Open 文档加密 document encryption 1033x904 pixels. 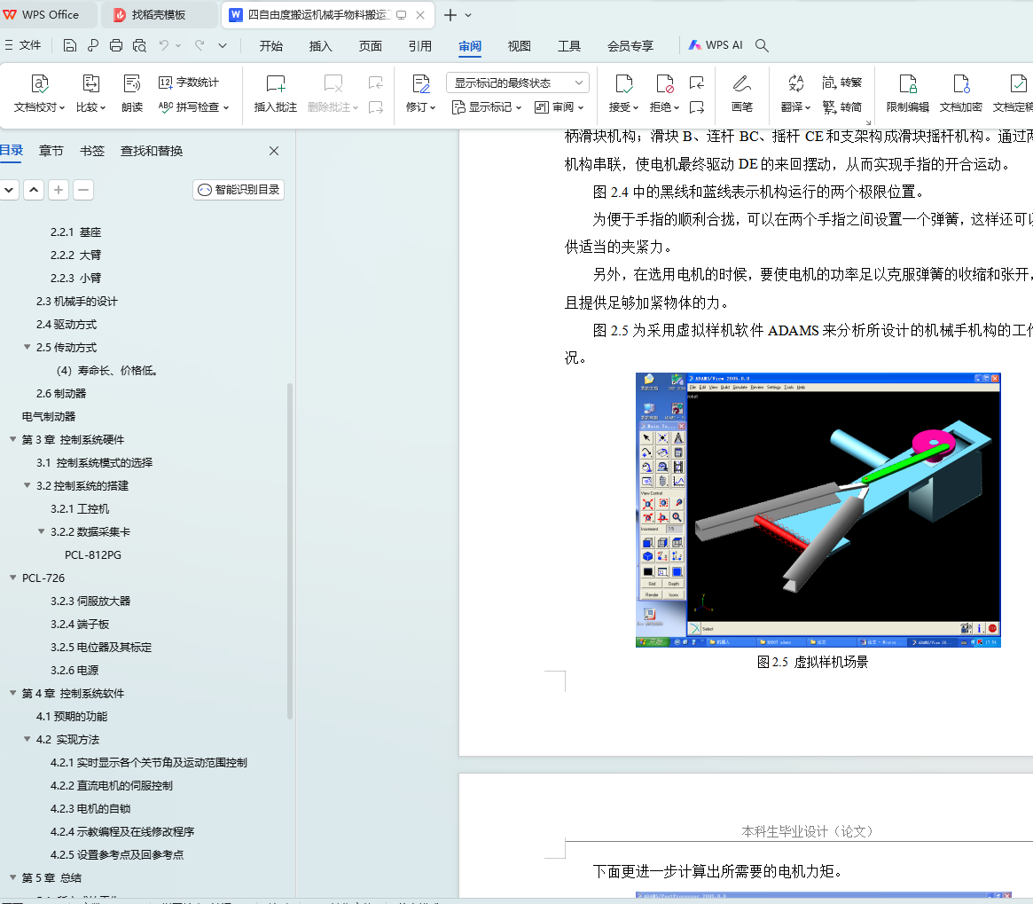(x=960, y=93)
